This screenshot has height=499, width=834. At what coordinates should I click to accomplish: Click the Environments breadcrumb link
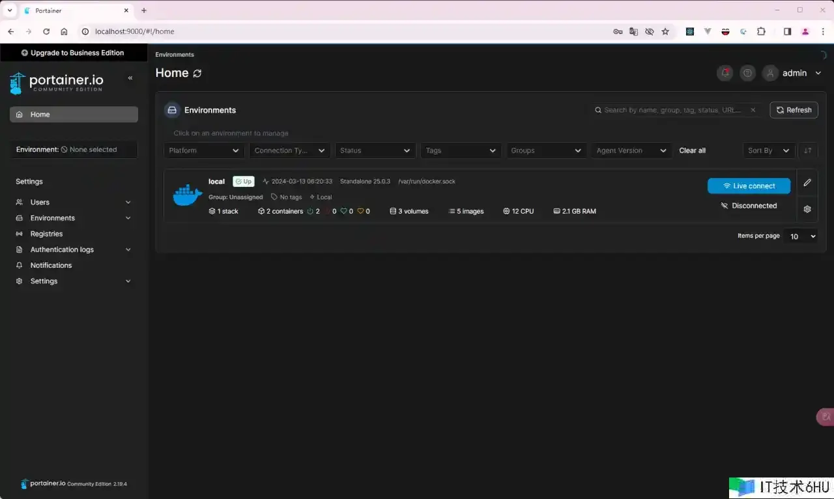[175, 55]
